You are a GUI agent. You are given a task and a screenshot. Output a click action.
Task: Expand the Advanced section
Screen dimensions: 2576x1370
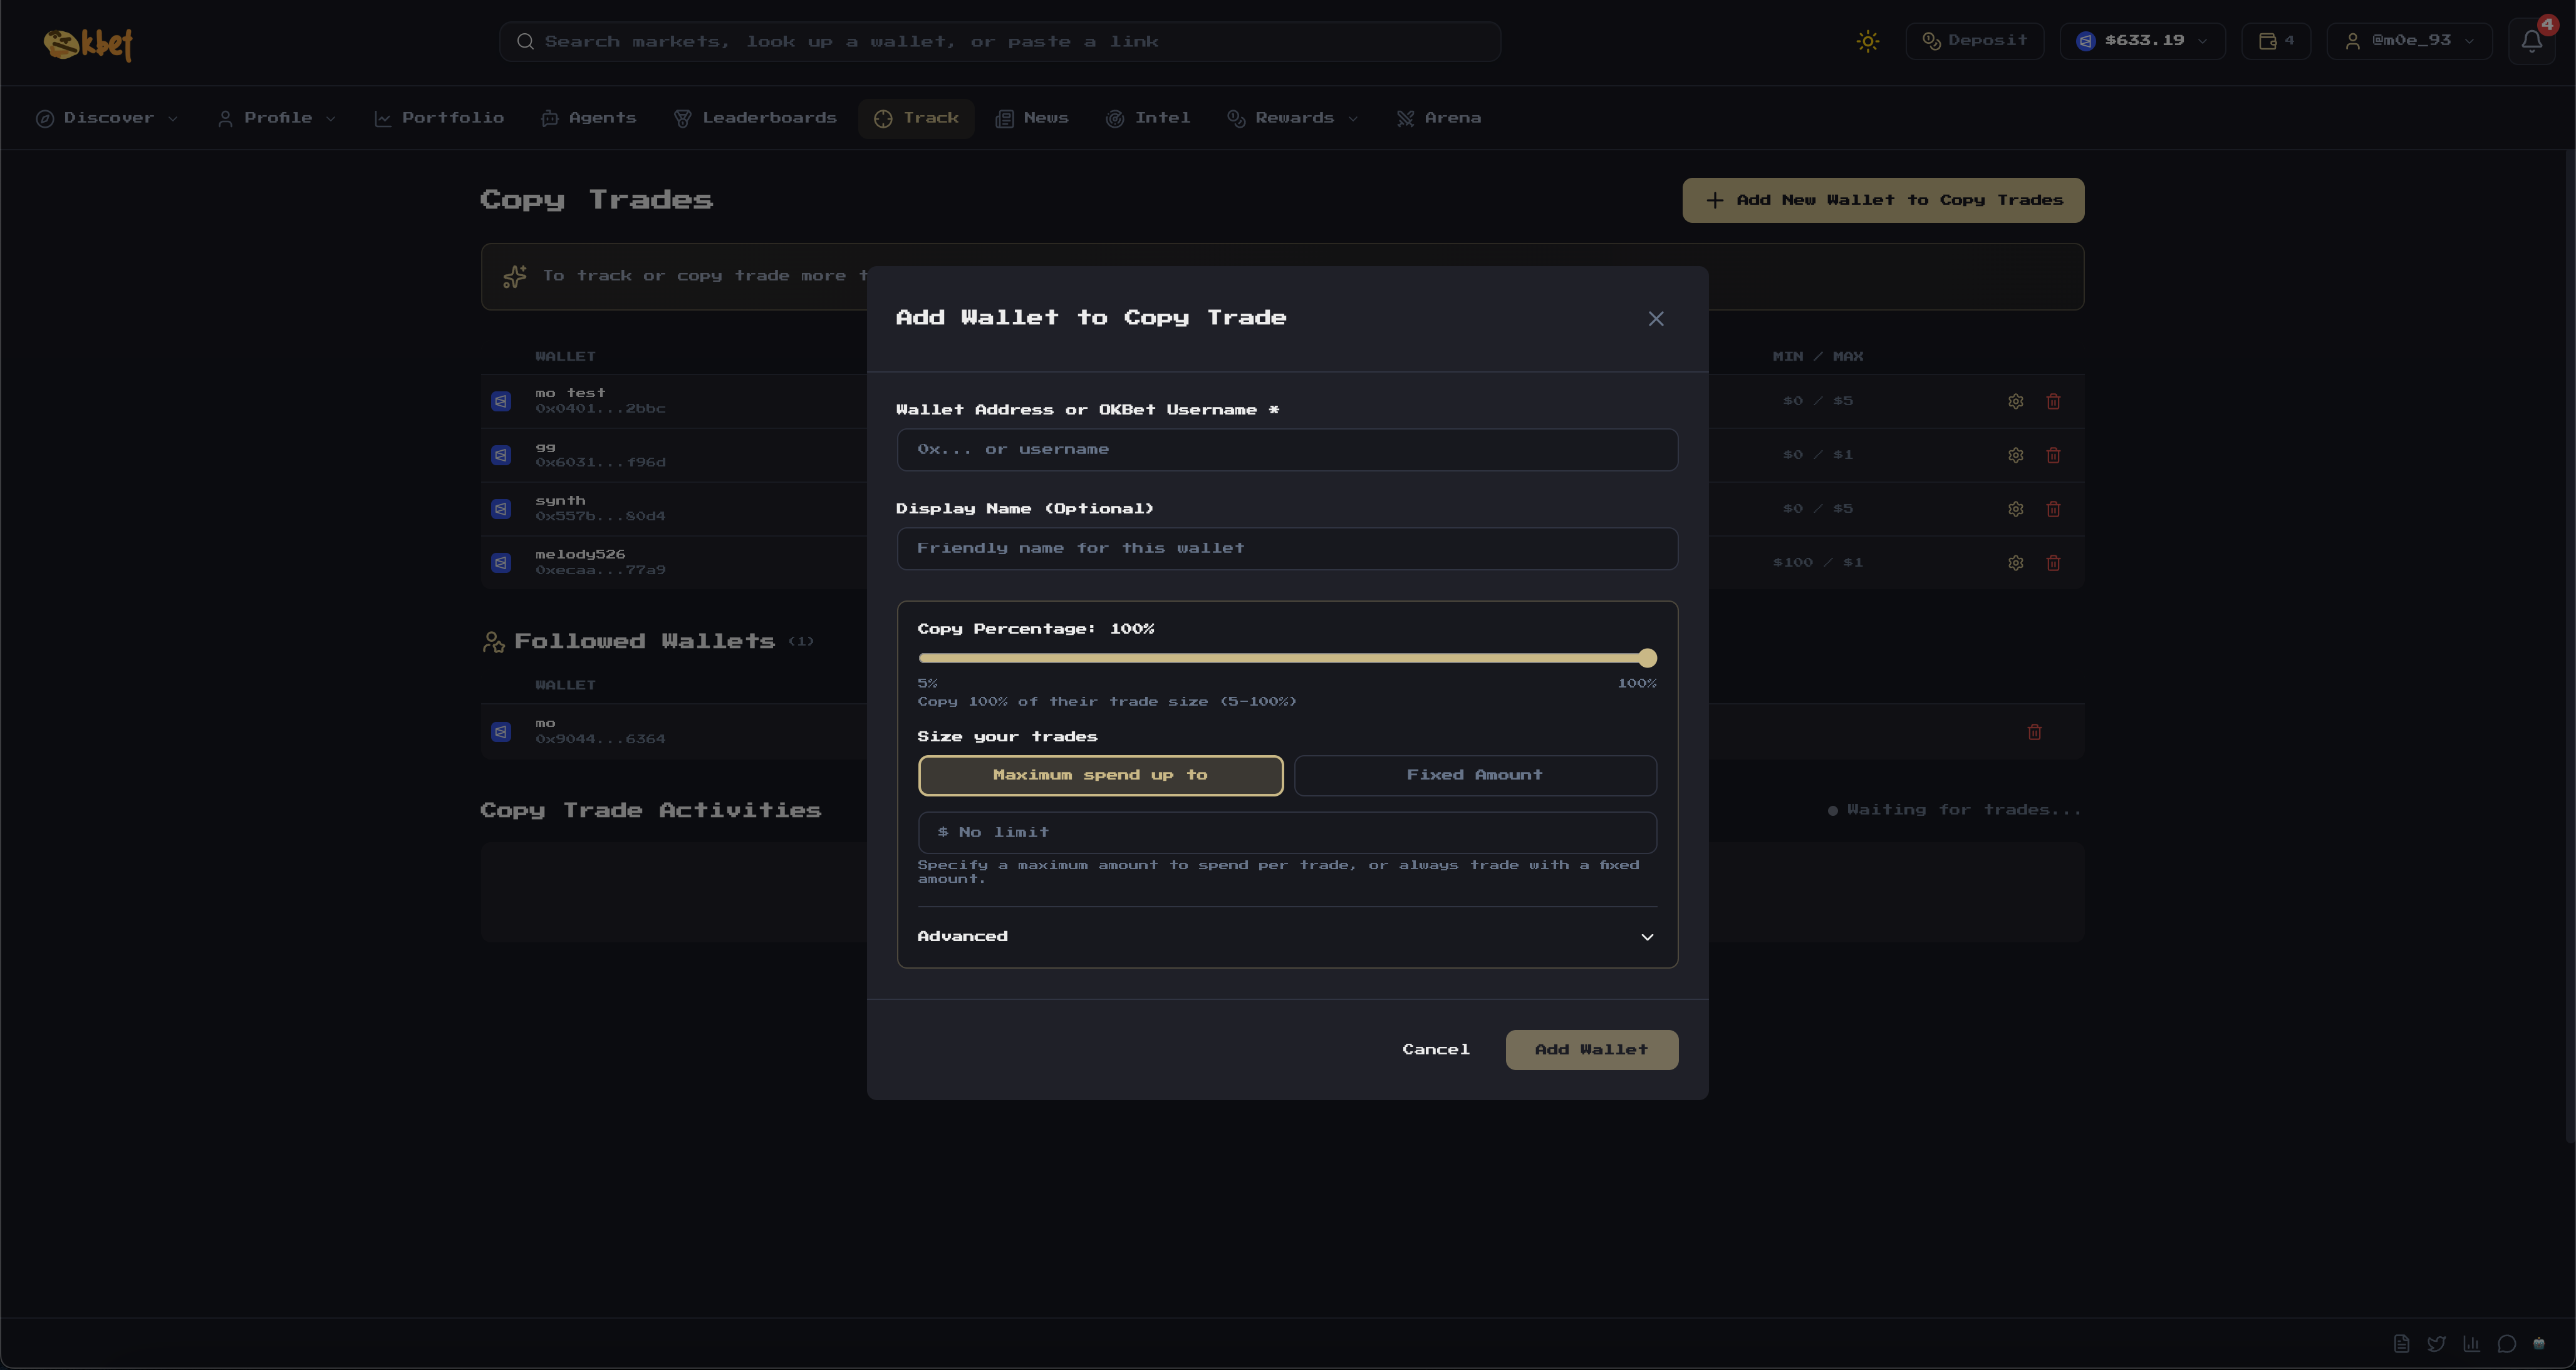tap(1287, 936)
